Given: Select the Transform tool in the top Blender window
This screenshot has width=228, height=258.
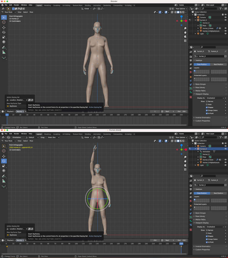Looking at the screenshot, I should tap(4, 42).
